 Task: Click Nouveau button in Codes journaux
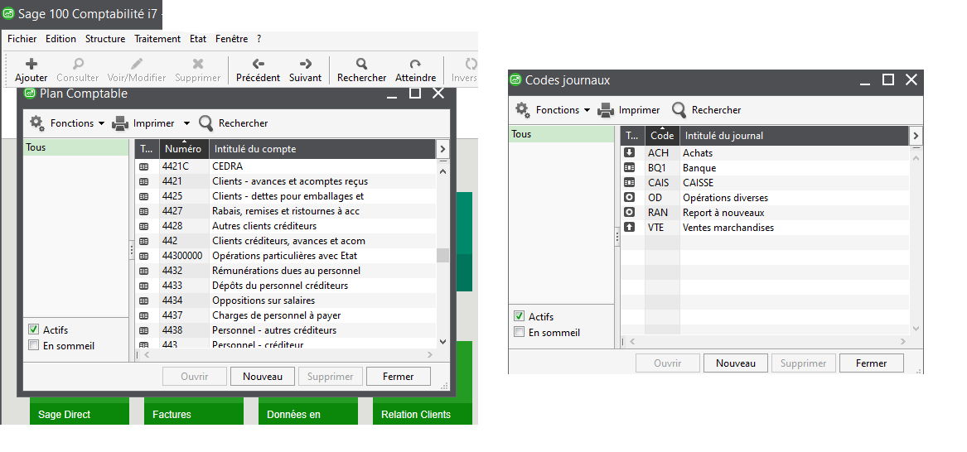[735, 363]
